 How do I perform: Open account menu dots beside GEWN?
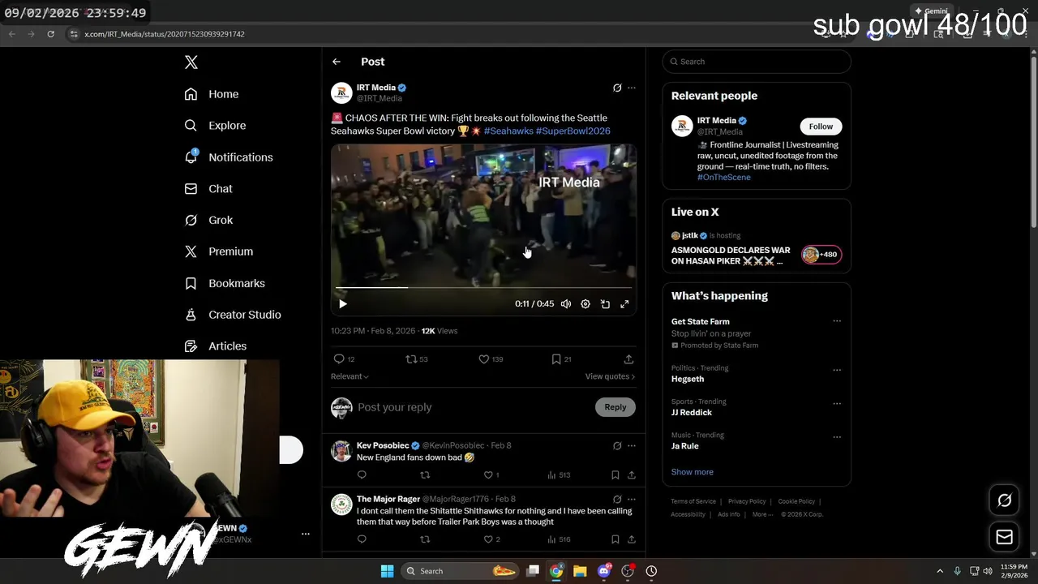(306, 534)
